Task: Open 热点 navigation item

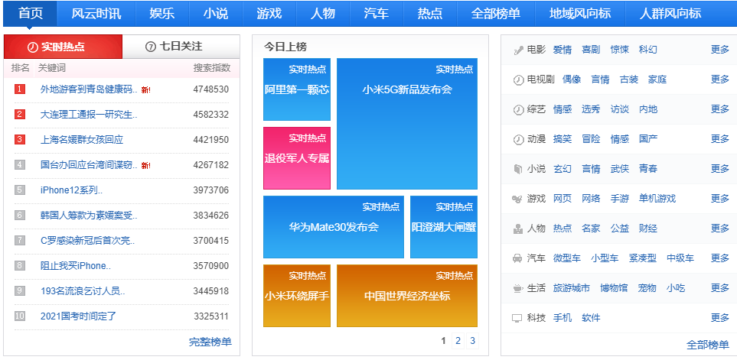Action: [430, 14]
